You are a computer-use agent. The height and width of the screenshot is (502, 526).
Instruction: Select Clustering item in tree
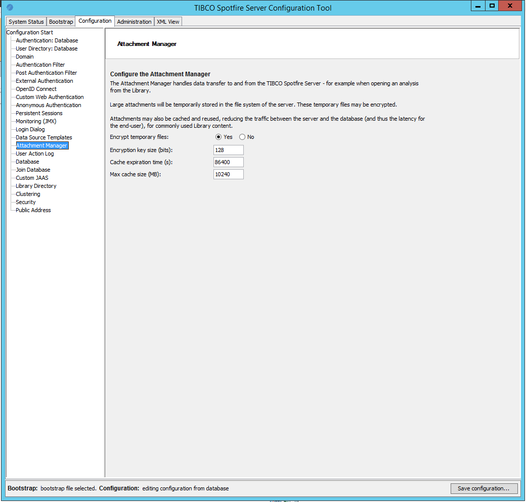coord(28,194)
